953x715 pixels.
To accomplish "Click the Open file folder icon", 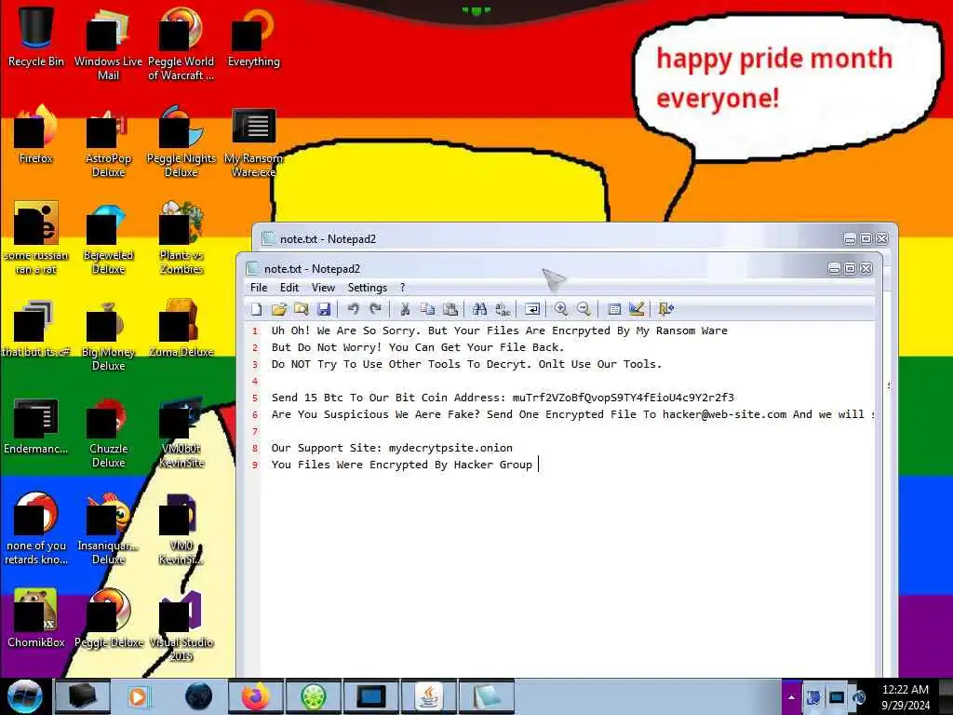I will click(279, 309).
